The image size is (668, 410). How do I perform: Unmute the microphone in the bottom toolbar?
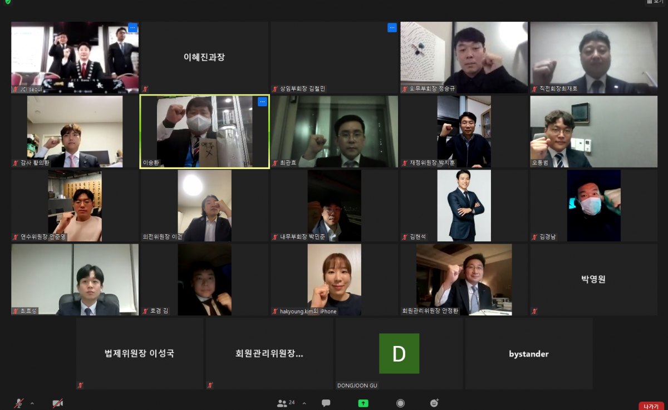coord(19,403)
